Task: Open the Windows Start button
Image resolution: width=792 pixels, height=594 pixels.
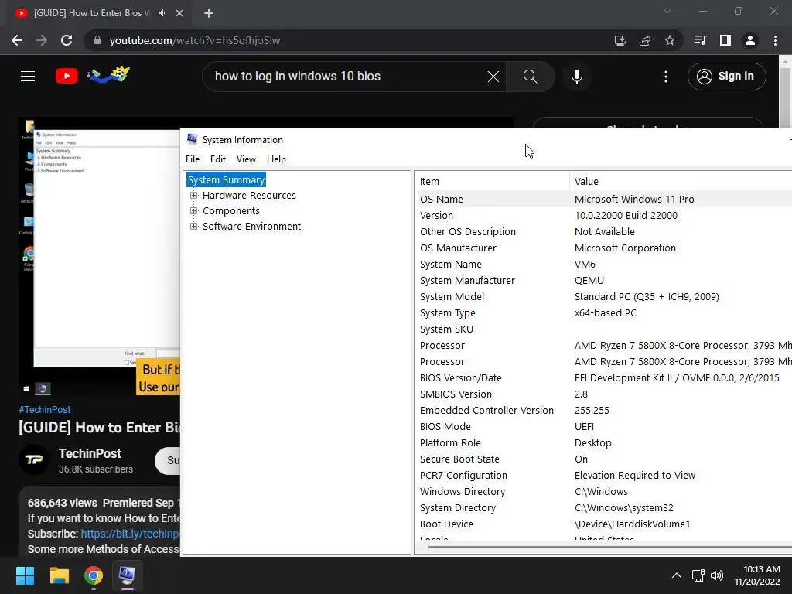Action: click(25, 575)
